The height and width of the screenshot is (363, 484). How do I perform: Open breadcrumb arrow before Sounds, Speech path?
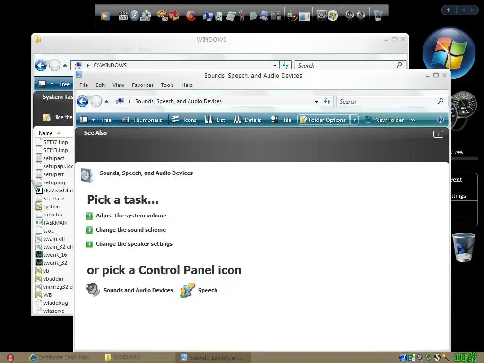click(x=130, y=101)
